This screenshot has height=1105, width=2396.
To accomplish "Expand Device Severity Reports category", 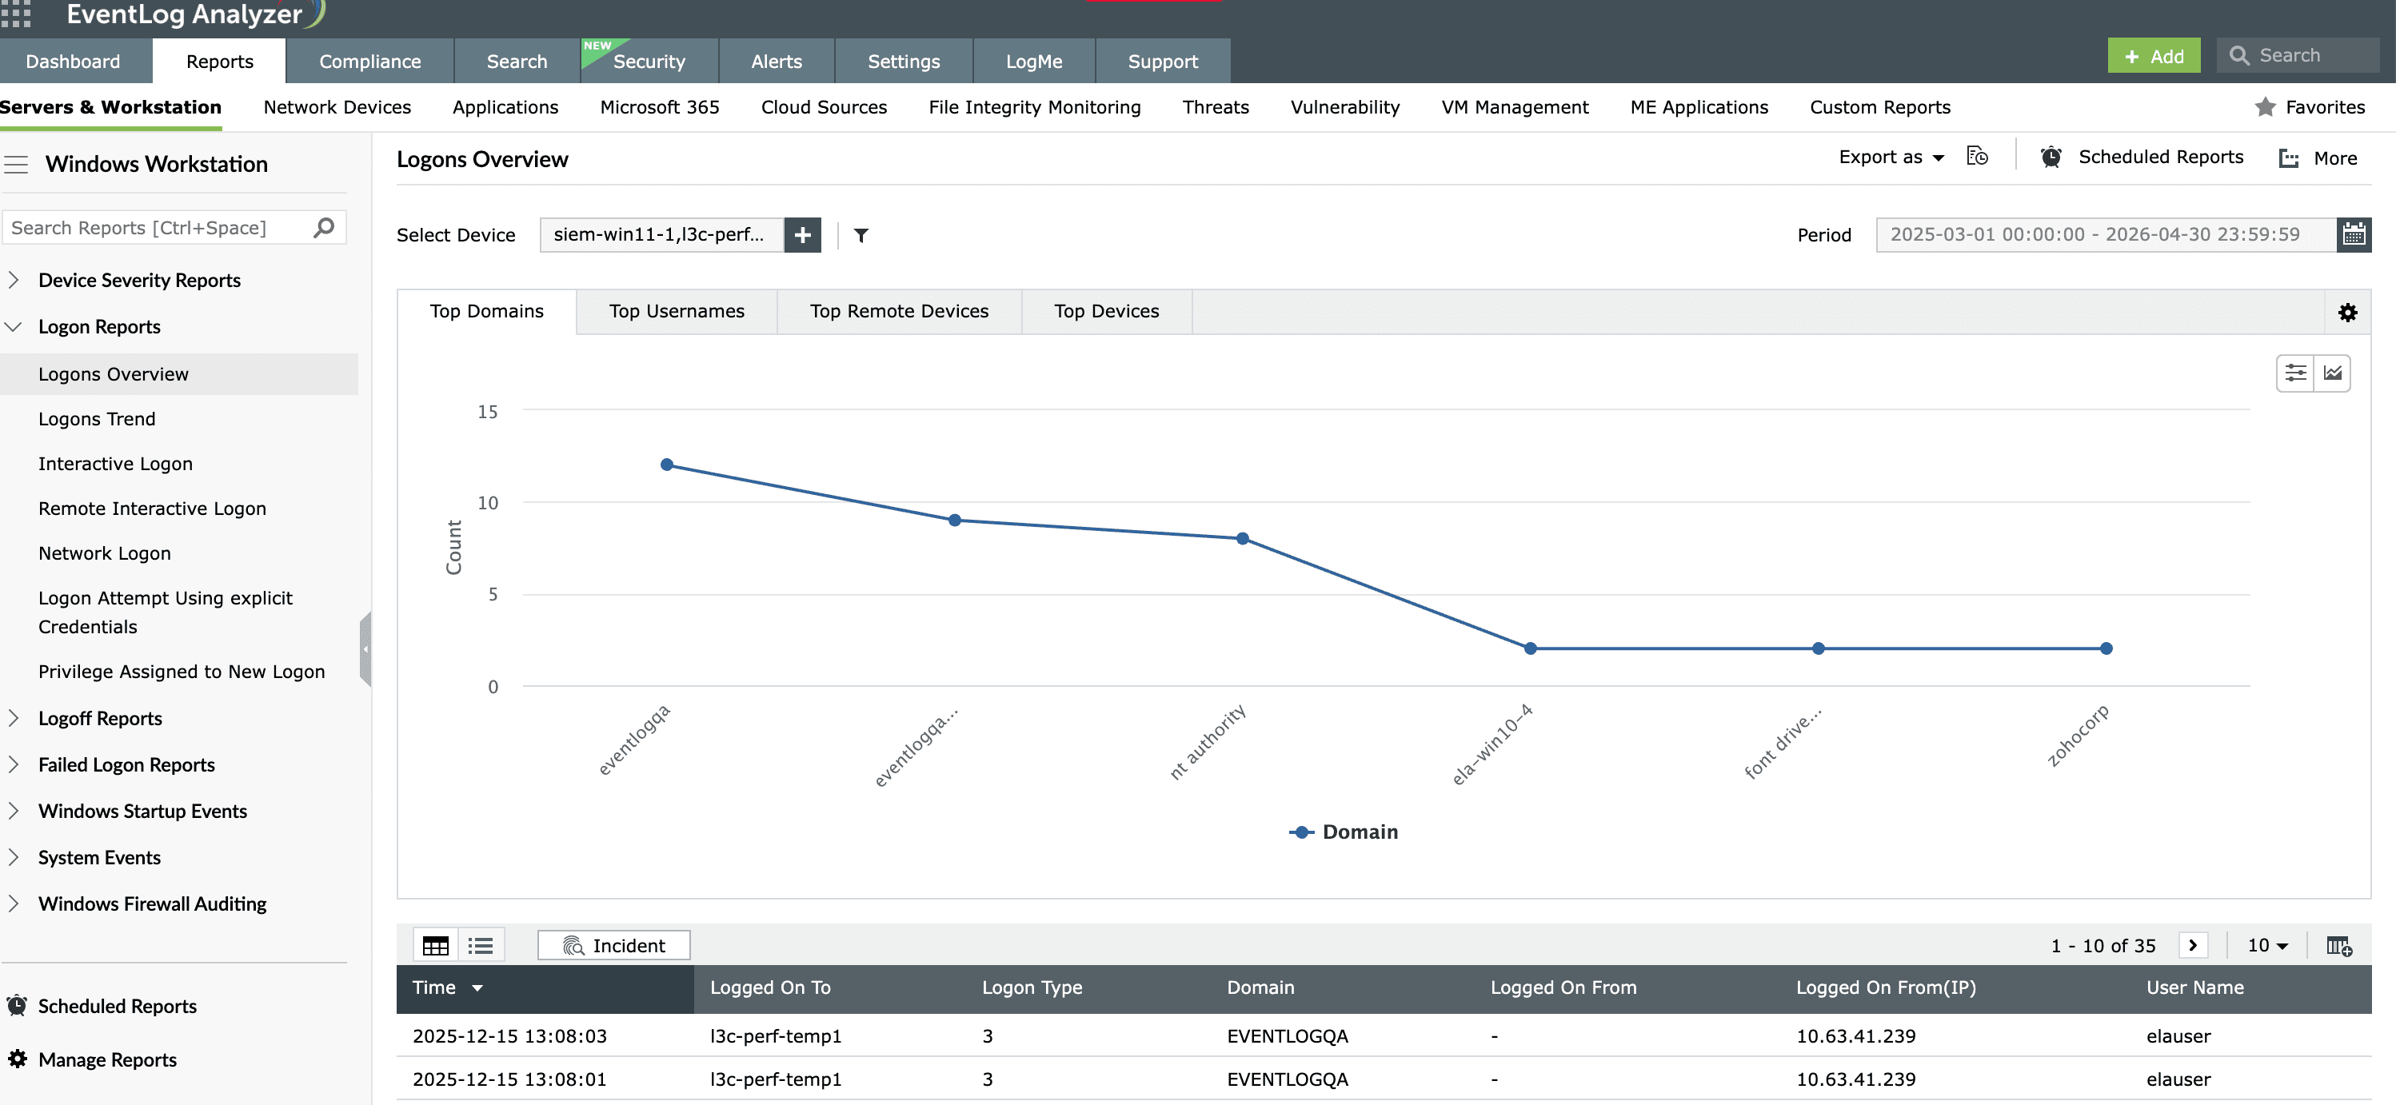I will coord(13,280).
